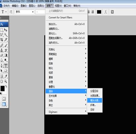Viewport: 136px width, 134px height.
Task: Close the open 滤镜(T) menu
Action: point(50,6)
